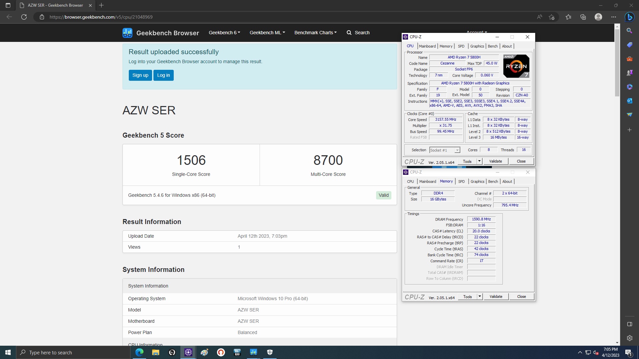Viewport: 639px width, 359px height.
Task: Open the browser profile avatar
Action: (598, 17)
